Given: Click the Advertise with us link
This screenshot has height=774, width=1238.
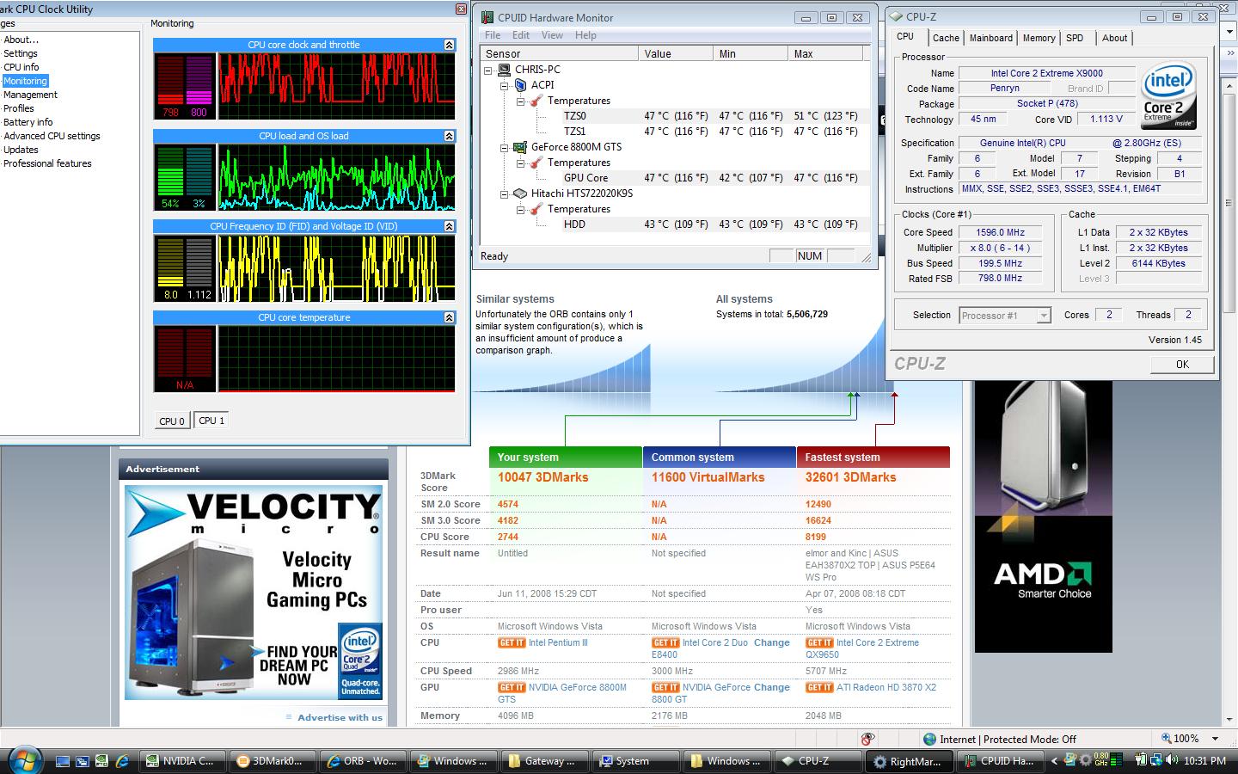Looking at the screenshot, I should 340,717.
